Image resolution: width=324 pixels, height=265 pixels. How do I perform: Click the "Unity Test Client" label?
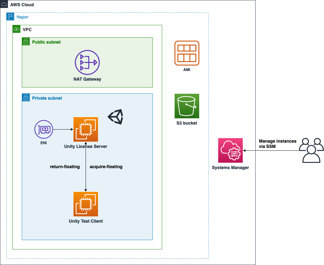tap(86, 221)
